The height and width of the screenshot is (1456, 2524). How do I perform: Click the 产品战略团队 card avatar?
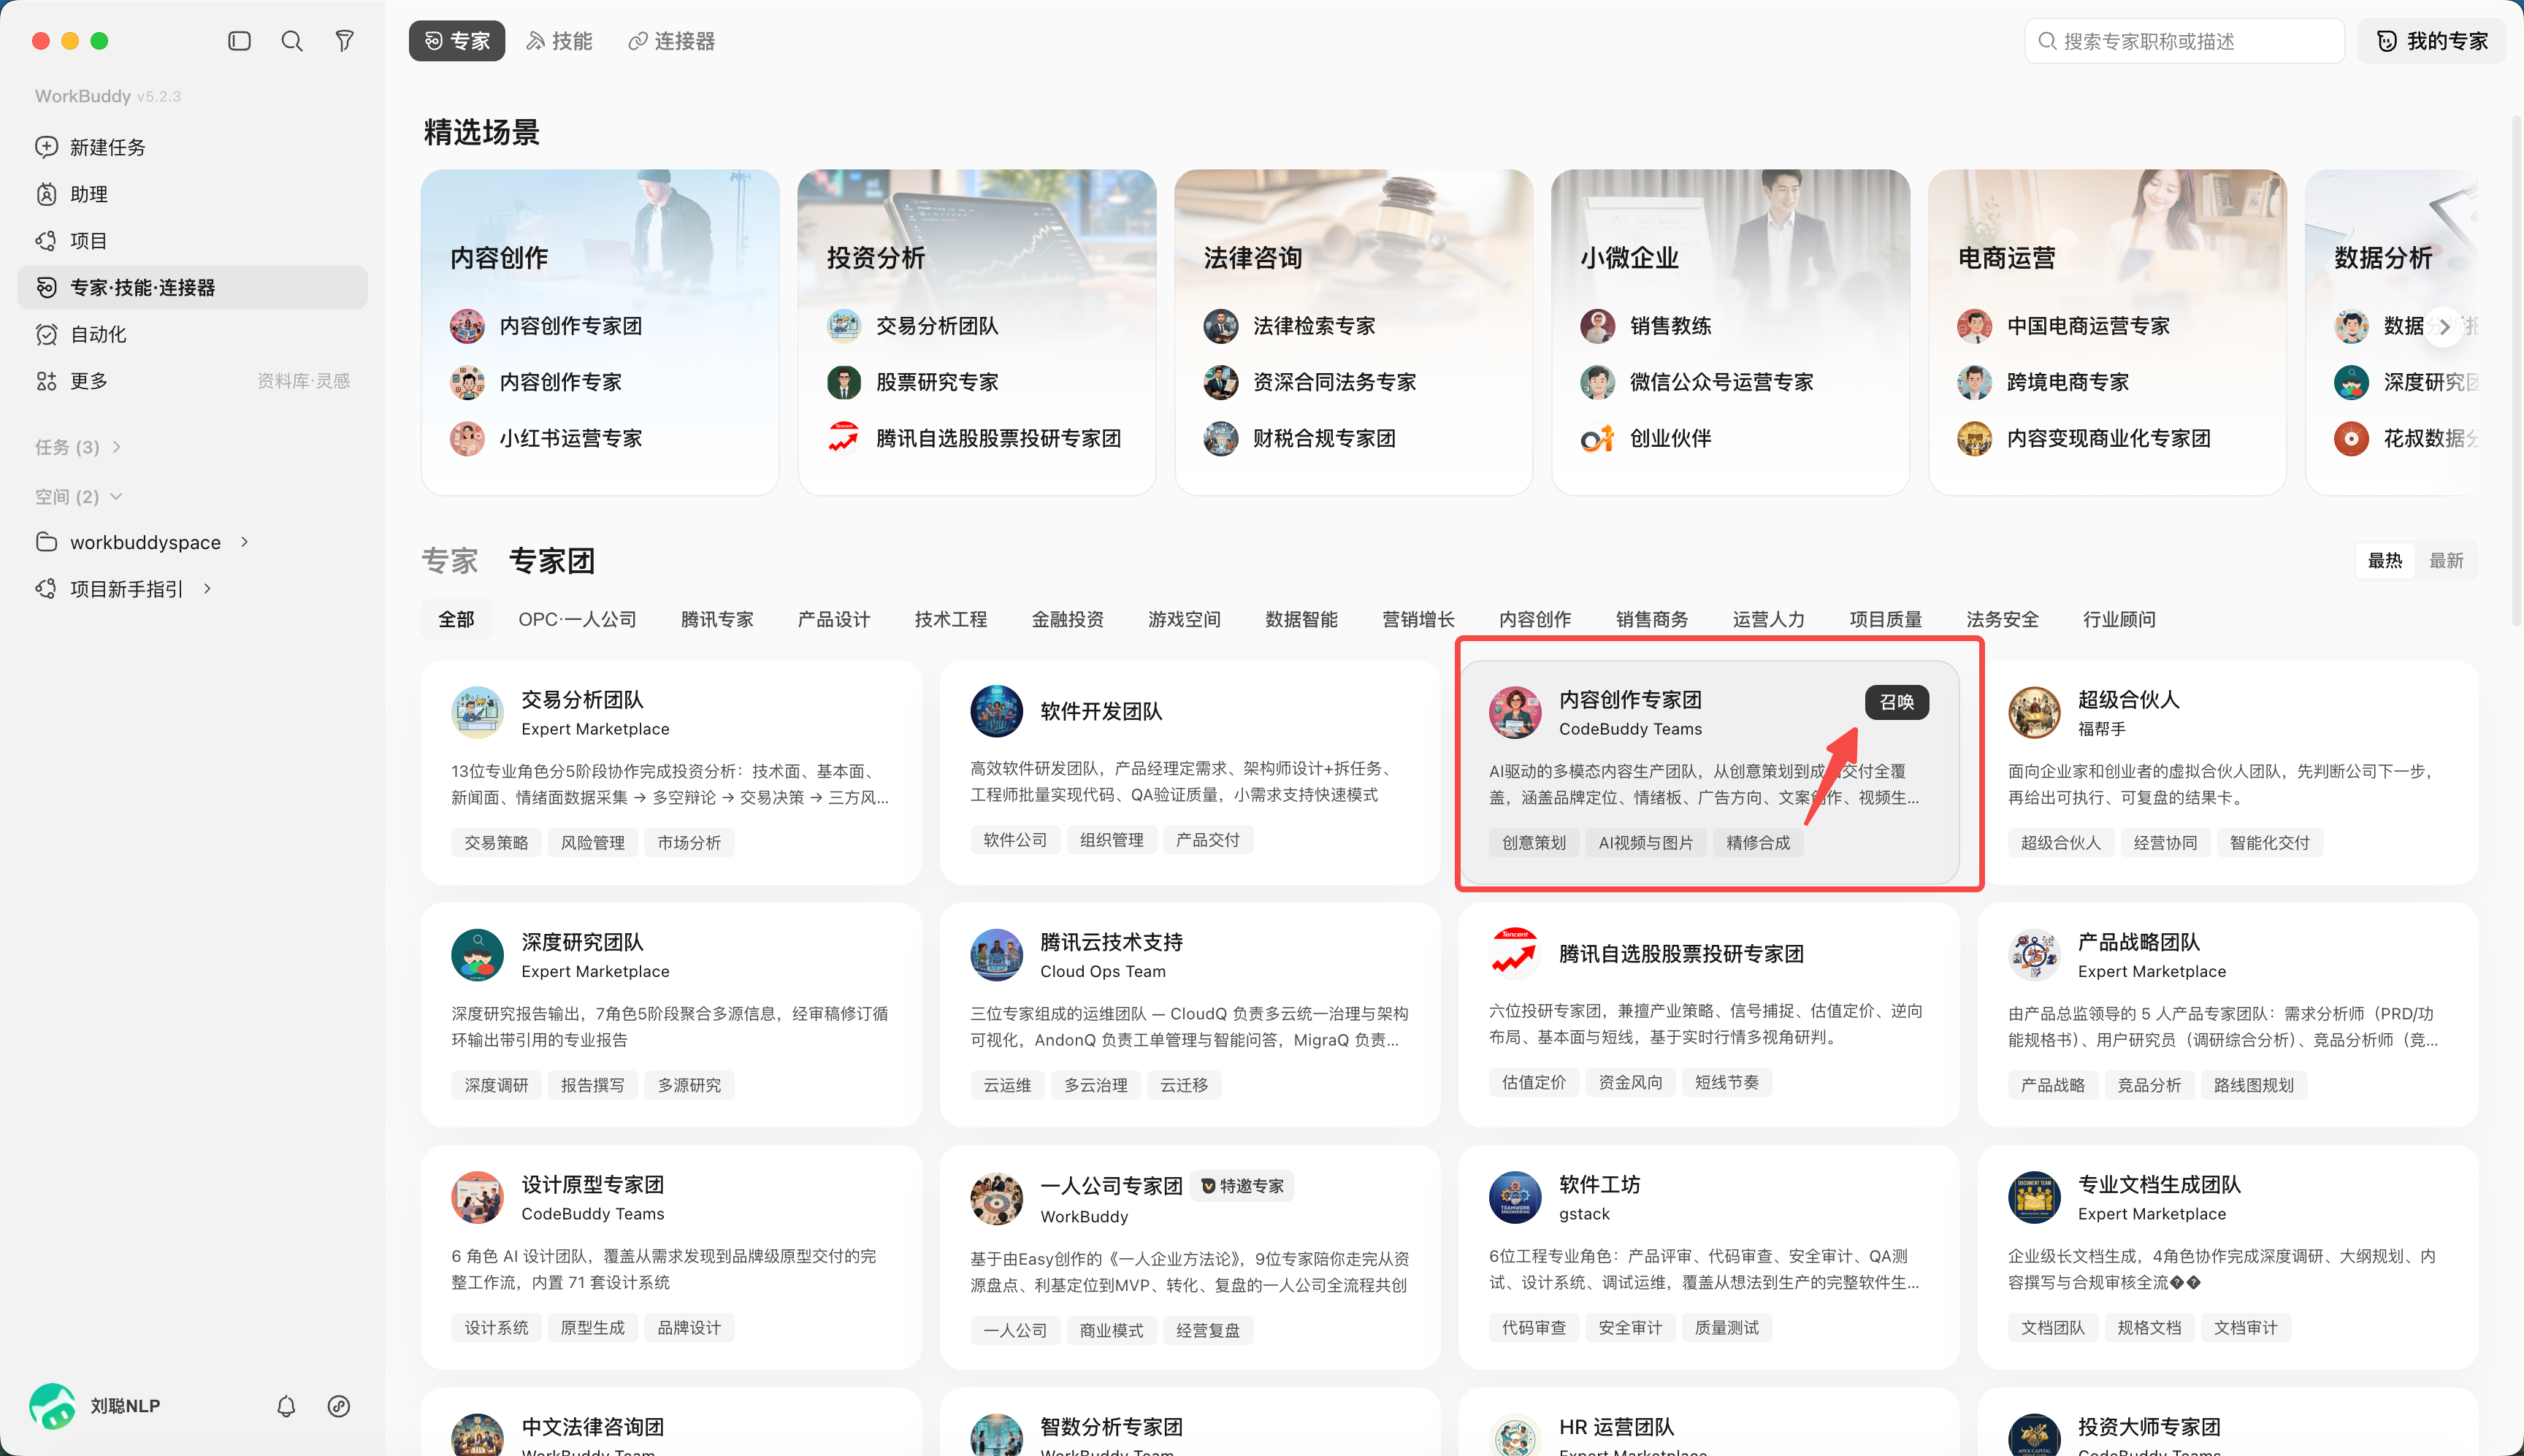(2035, 955)
